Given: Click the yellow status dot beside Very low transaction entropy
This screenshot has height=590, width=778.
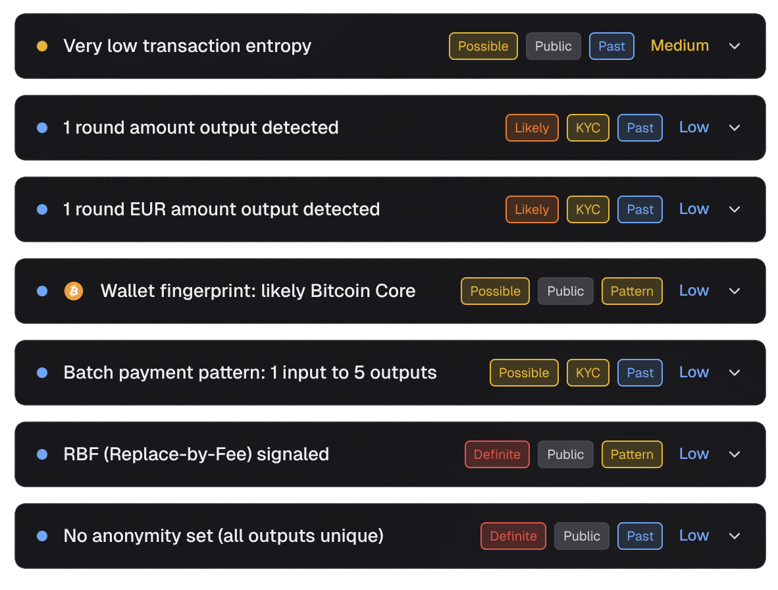Looking at the screenshot, I should [x=42, y=46].
